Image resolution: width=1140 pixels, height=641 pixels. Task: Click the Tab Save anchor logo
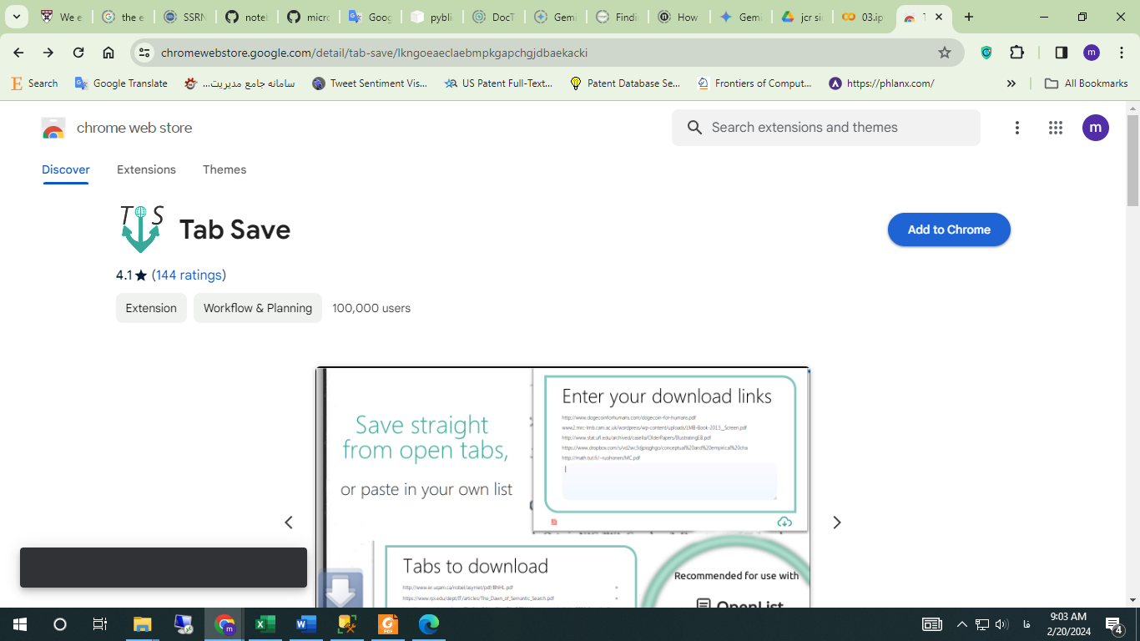click(141, 229)
